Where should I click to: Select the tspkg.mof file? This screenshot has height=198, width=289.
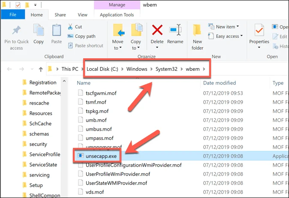pos(93,111)
